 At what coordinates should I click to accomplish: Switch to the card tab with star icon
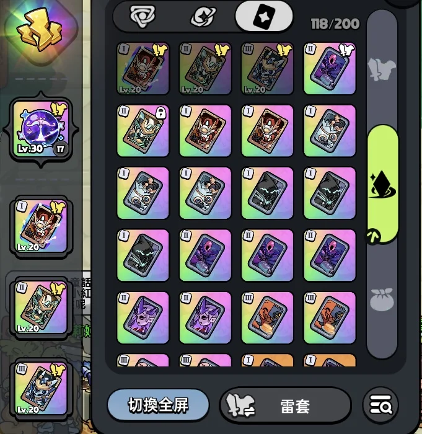[x=264, y=16]
